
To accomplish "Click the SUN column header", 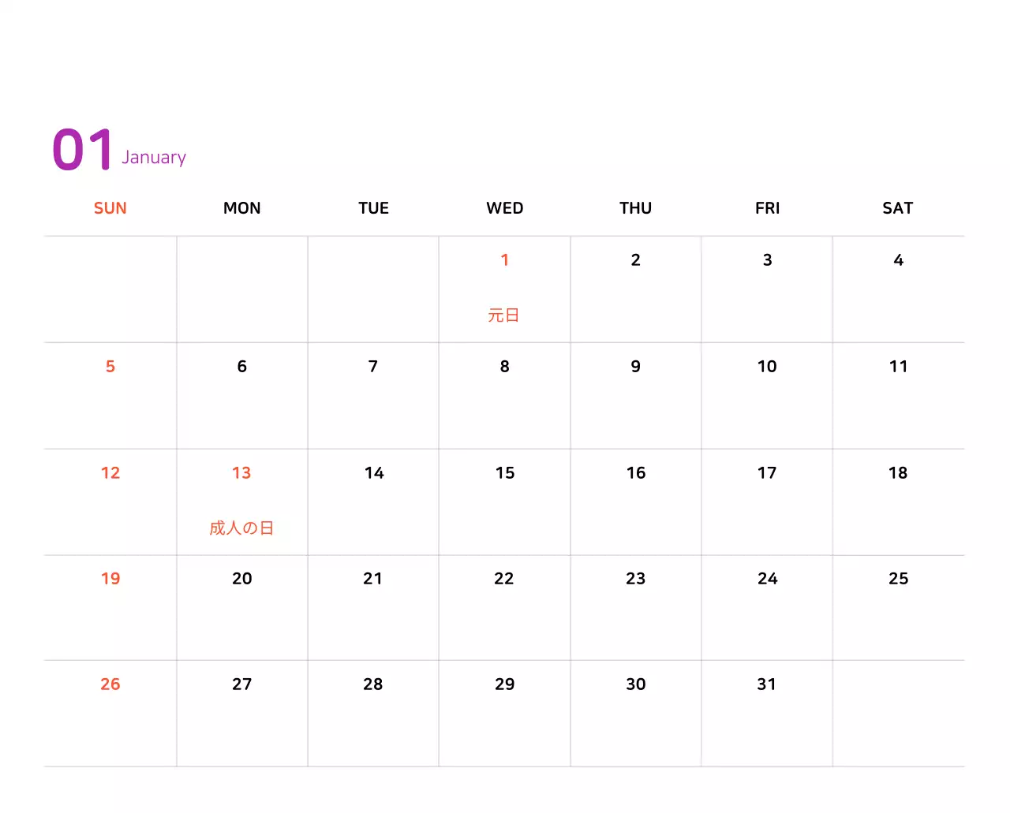I will pyautogui.click(x=110, y=208).
